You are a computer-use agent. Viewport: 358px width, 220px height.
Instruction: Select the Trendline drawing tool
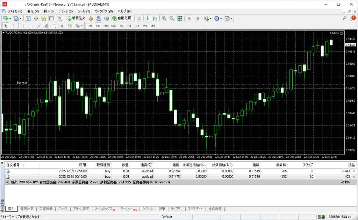(x=39, y=26)
